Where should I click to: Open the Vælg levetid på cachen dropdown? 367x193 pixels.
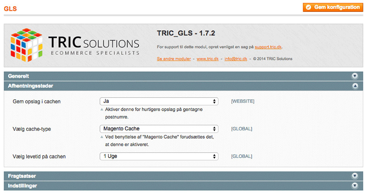(x=159, y=156)
